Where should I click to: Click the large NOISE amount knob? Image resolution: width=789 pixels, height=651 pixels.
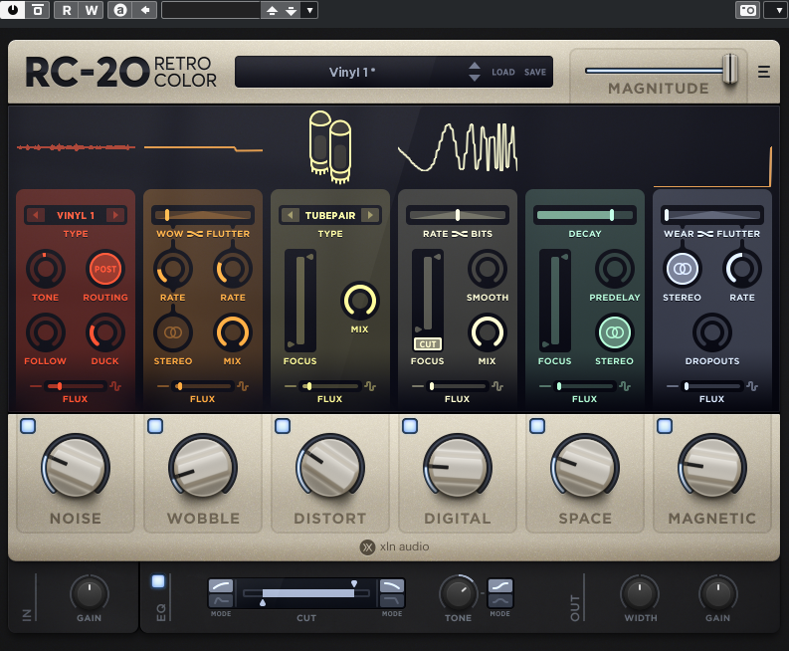point(76,467)
